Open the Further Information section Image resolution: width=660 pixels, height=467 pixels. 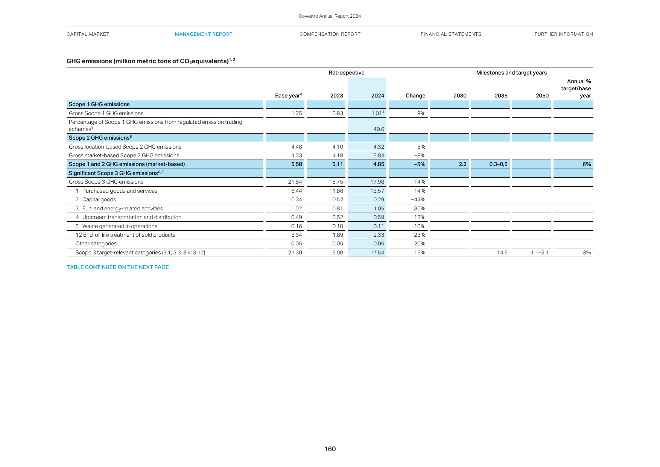click(564, 34)
